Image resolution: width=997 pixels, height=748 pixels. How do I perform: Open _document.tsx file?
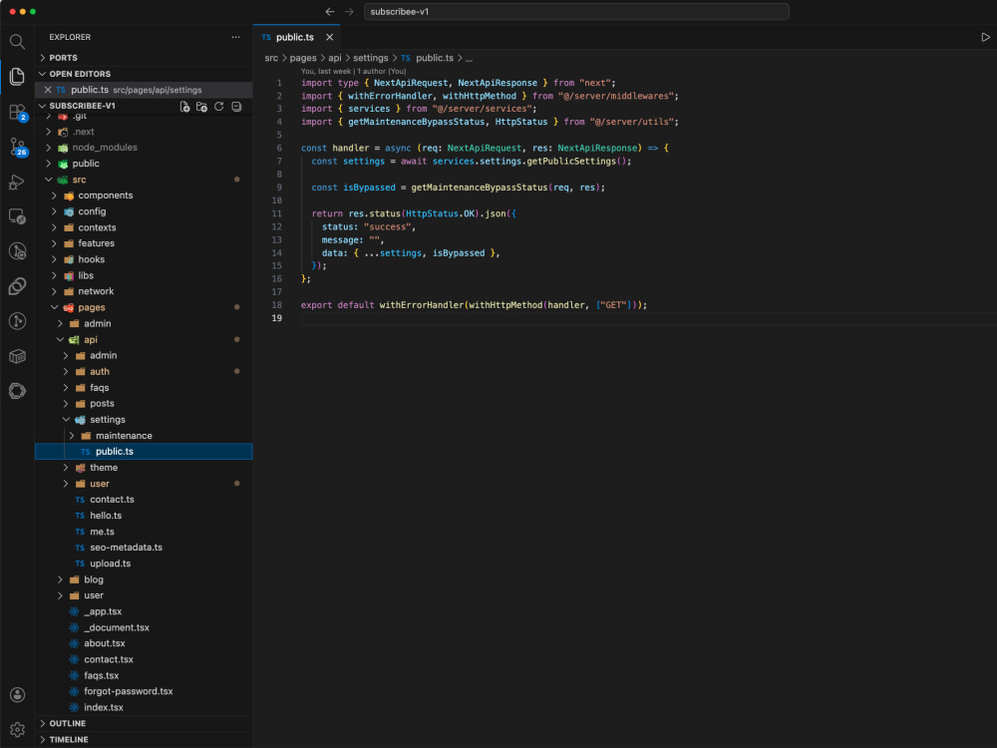coord(144,627)
